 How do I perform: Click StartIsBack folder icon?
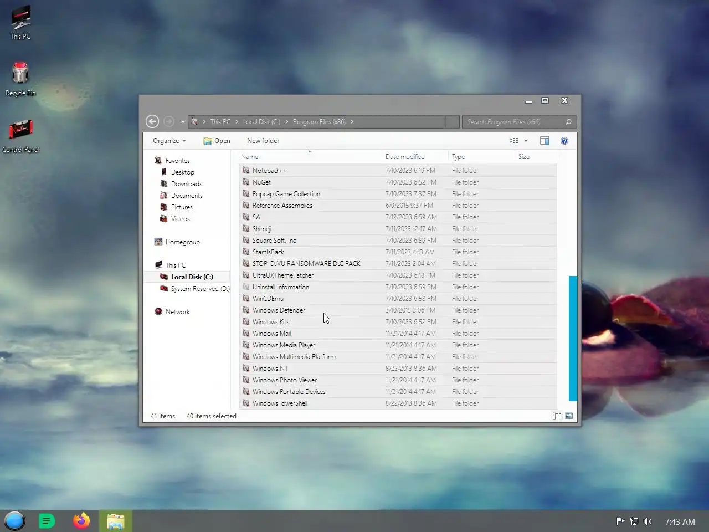point(246,252)
